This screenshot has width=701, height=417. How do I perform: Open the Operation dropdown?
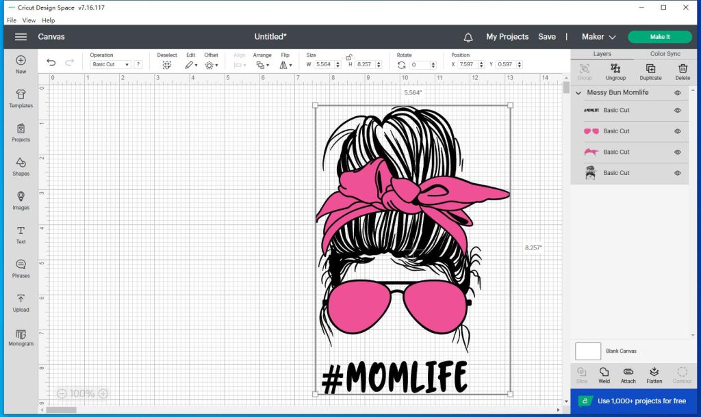112,64
